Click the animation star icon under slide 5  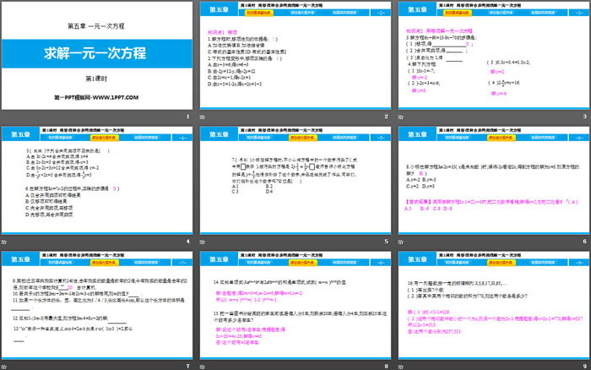pos(203,242)
